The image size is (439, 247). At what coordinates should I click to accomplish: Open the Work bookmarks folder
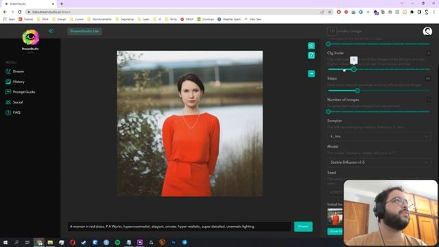pos(43,19)
